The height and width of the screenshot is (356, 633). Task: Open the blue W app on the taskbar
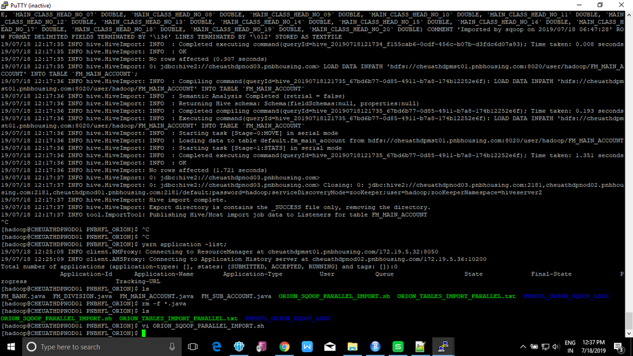pyautogui.click(x=307, y=346)
